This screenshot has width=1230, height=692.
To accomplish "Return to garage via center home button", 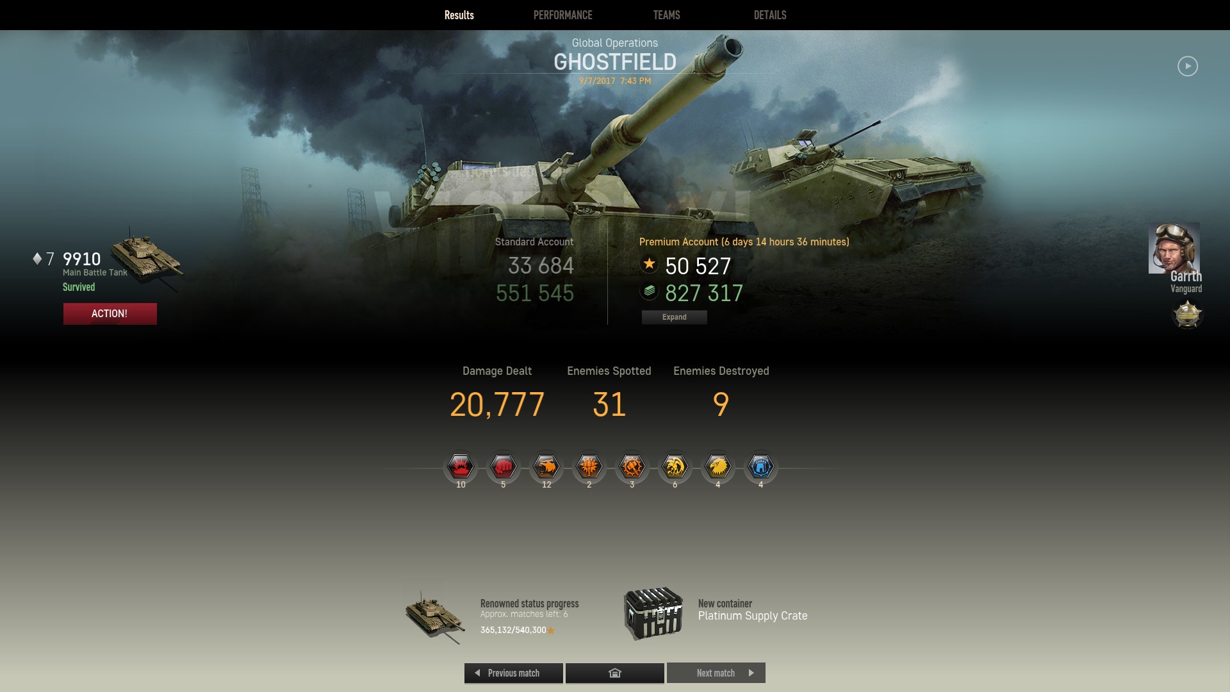I will [x=615, y=673].
